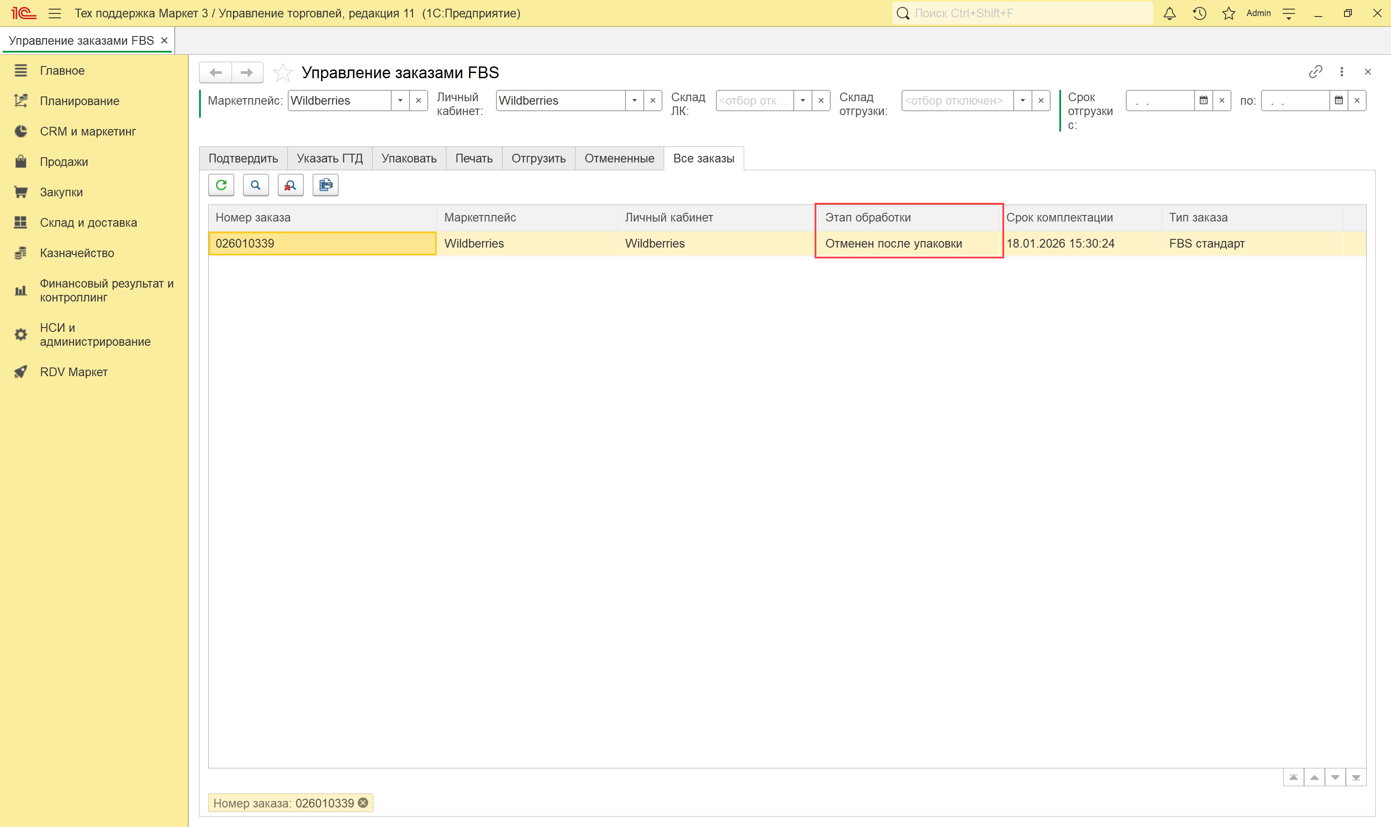Open the RDV Маркет rocket section

click(x=73, y=372)
